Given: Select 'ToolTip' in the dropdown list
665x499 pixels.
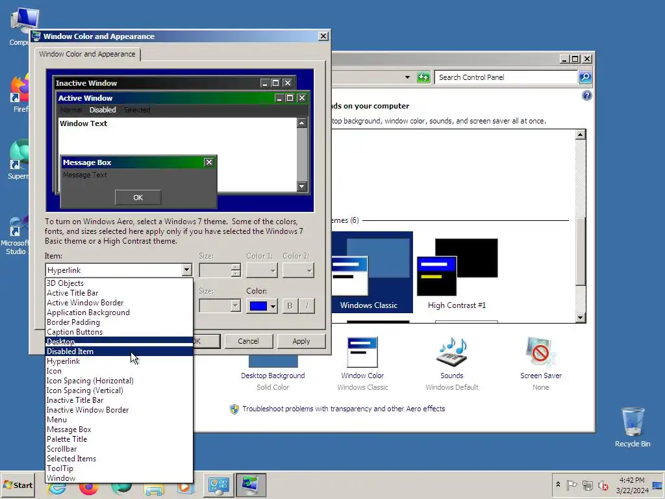Looking at the screenshot, I should 119,468.
